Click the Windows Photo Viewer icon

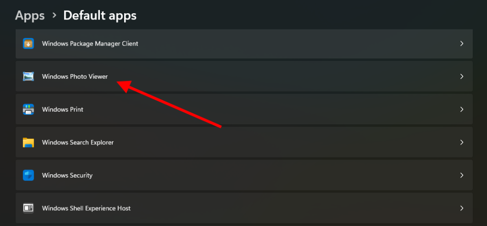click(x=29, y=76)
